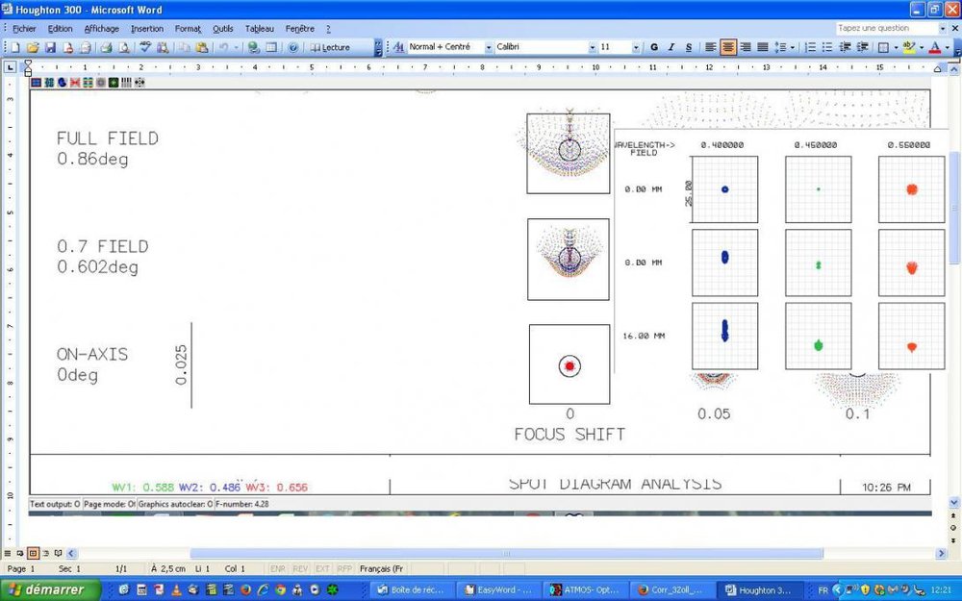Click the vertical scrollbar down arrow

pos(954,503)
